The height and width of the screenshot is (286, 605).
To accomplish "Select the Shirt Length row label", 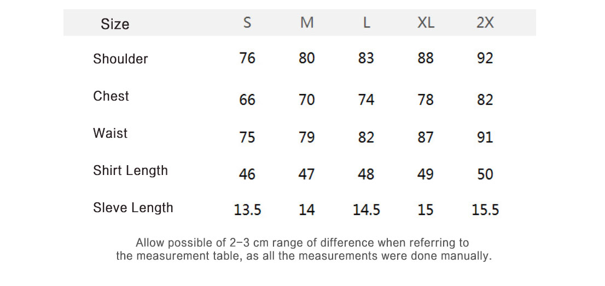I will (130, 171).
